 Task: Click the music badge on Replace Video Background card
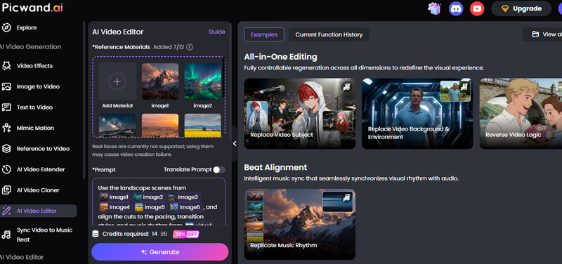(464, 86)
